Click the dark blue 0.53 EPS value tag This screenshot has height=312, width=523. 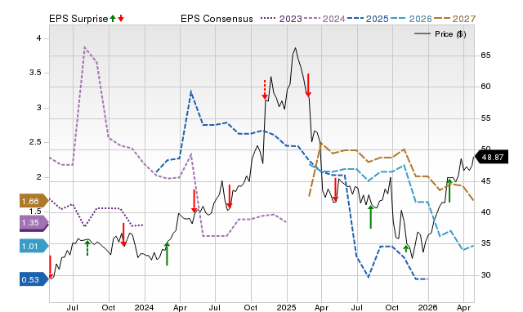pyautogui.click(x=34, y=279)
